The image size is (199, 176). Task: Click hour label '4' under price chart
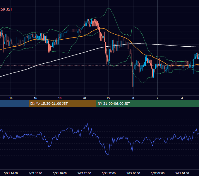pyautogui.click(x=182, y=98)
